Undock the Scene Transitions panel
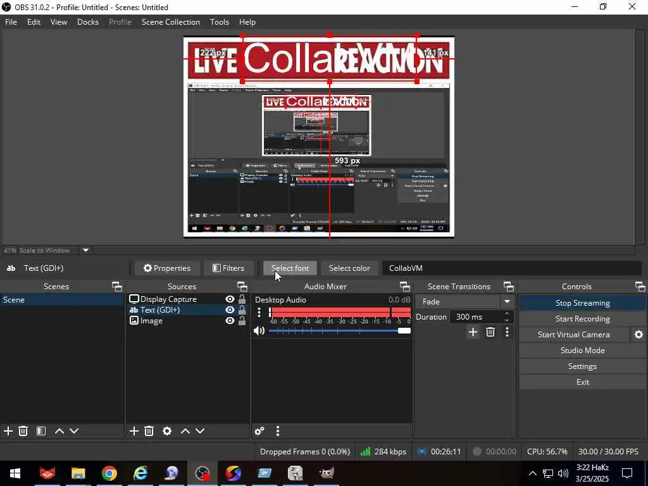This screenshot has width=648, height=486. 508,287
